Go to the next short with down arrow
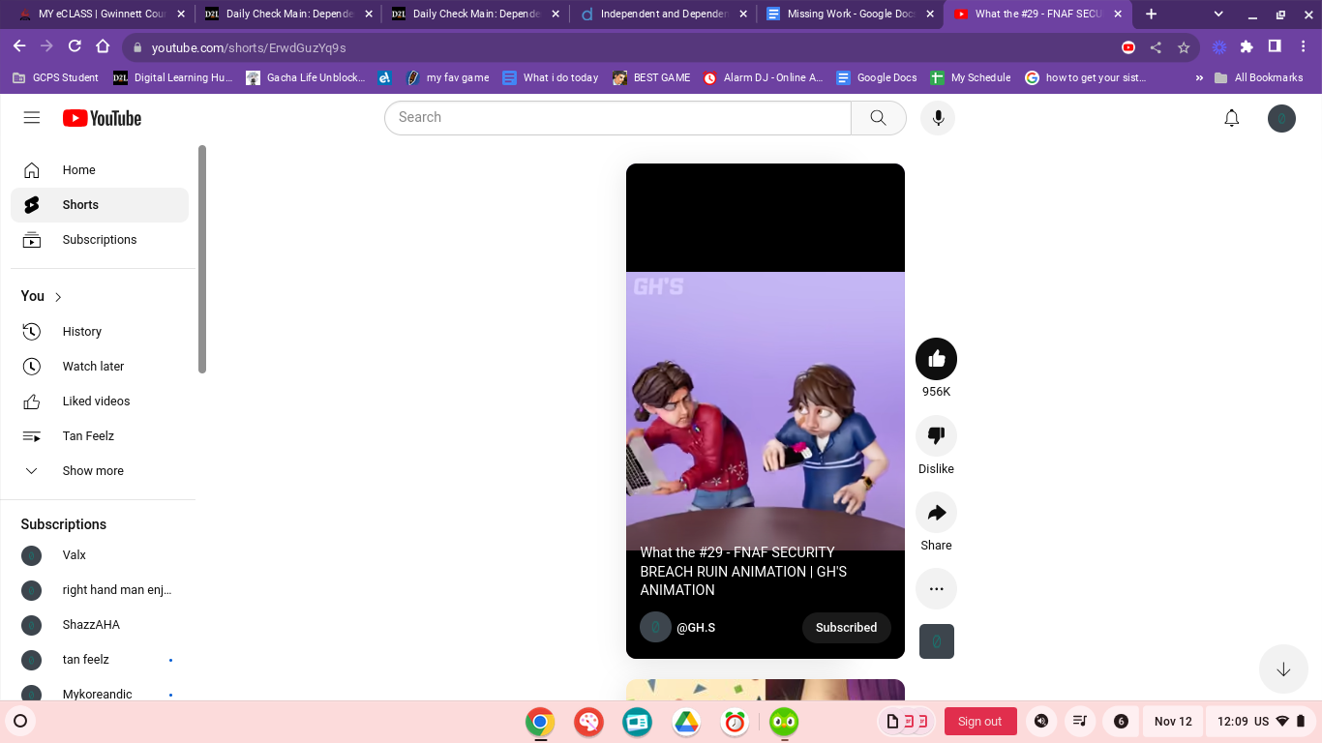Viewport: 1322px width, 743px height. point(1283,669)
